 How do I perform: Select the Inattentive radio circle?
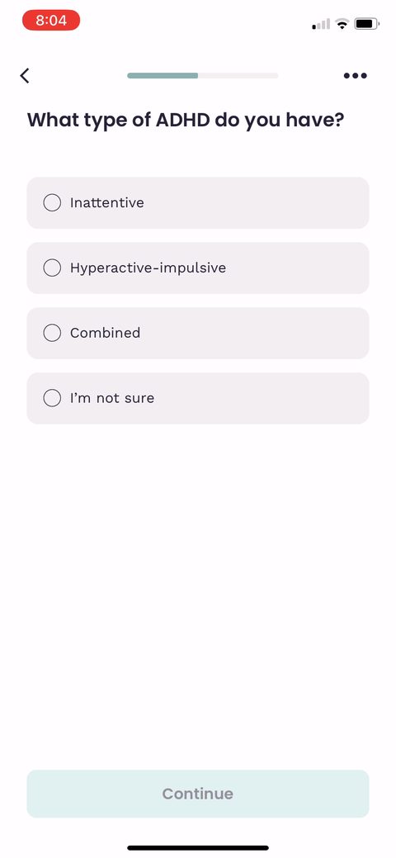52,202
